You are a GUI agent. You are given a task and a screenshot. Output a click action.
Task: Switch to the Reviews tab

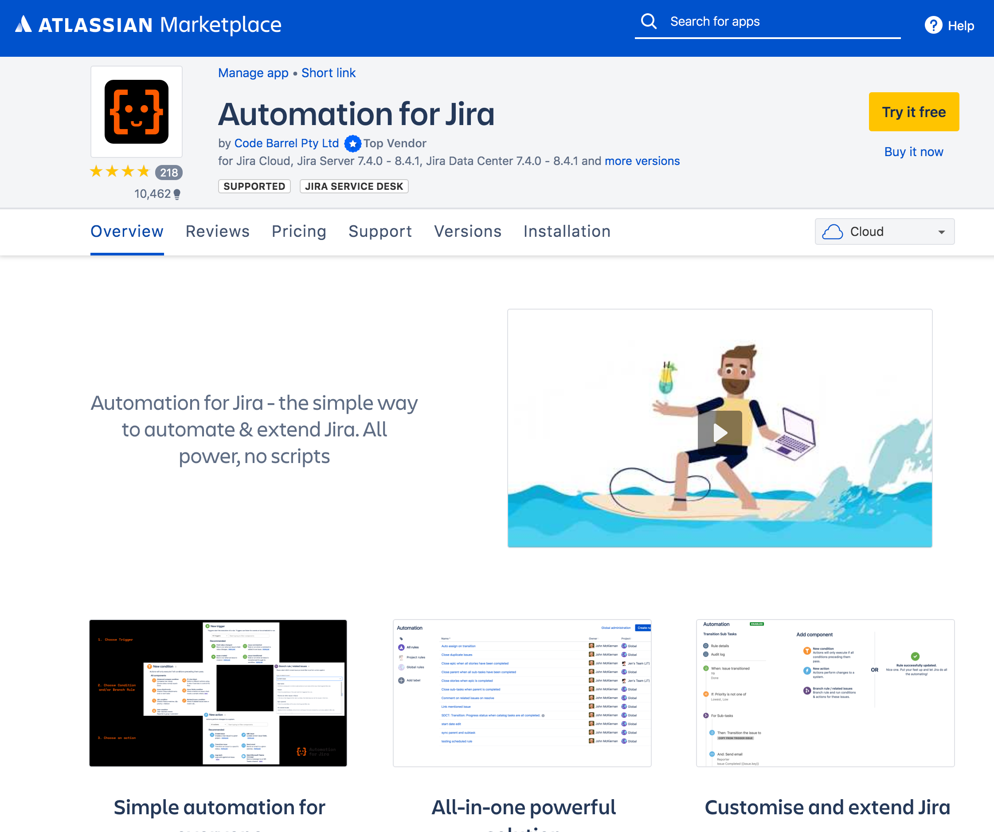[217, 232]
